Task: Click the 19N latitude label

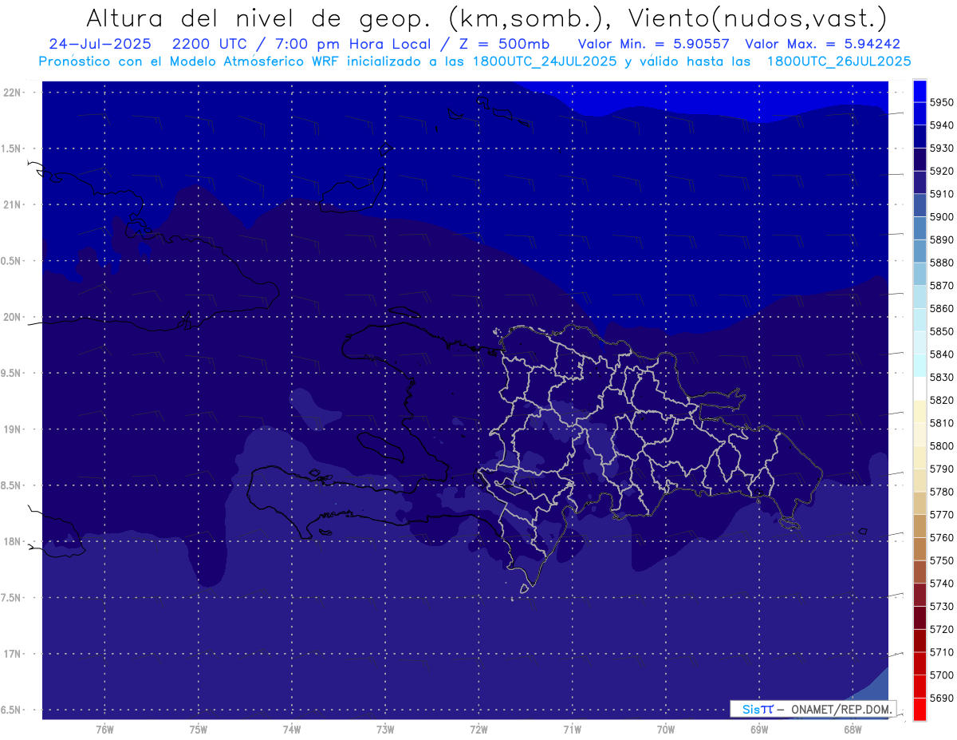Action: tap(13, 429)
